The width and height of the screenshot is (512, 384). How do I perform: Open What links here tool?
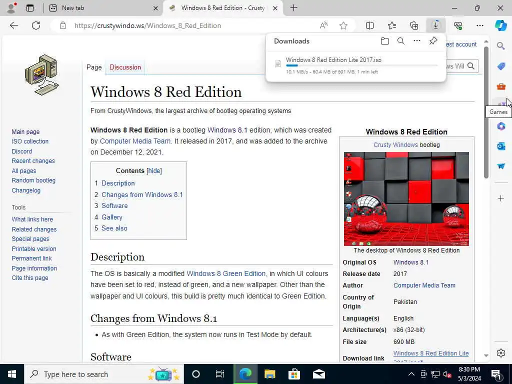32,219
